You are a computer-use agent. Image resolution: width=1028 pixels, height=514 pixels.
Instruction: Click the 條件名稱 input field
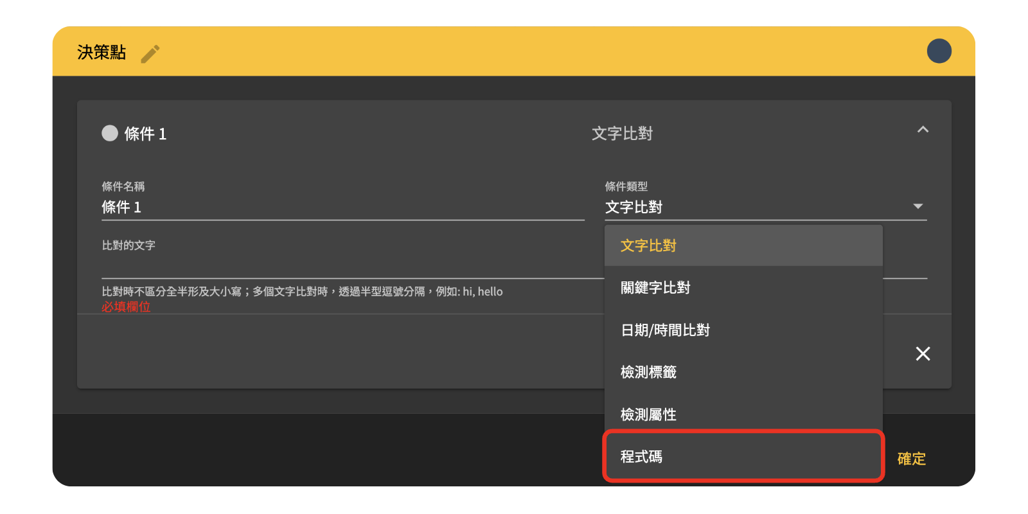pos(342,207)
